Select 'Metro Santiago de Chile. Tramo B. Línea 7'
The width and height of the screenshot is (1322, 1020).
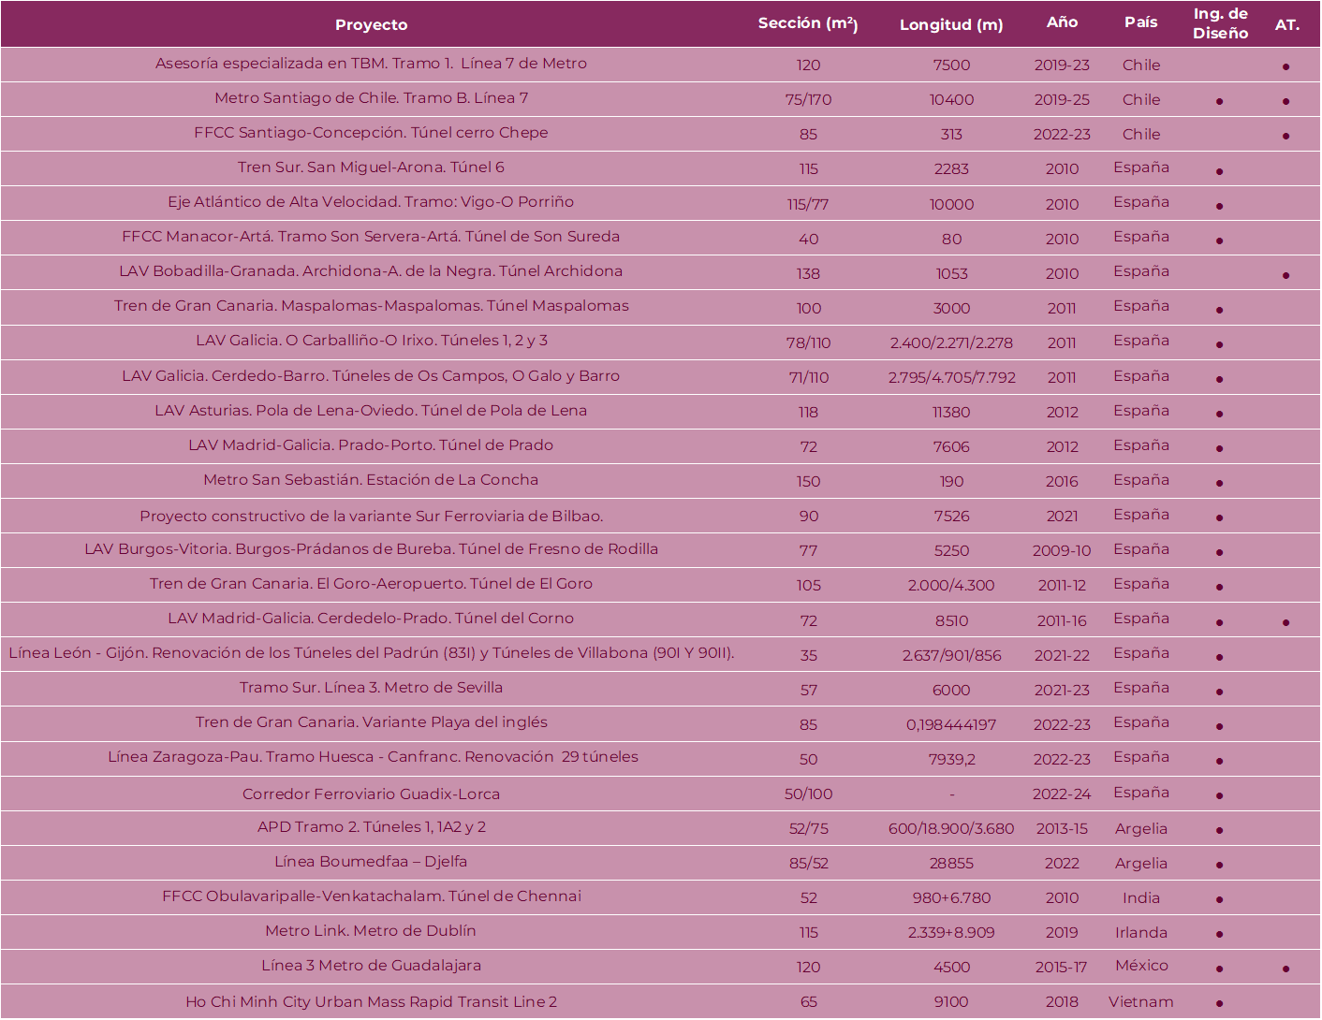click(371, 98)
